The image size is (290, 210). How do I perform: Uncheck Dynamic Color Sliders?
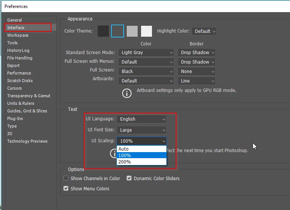click(x=129, y=178)
